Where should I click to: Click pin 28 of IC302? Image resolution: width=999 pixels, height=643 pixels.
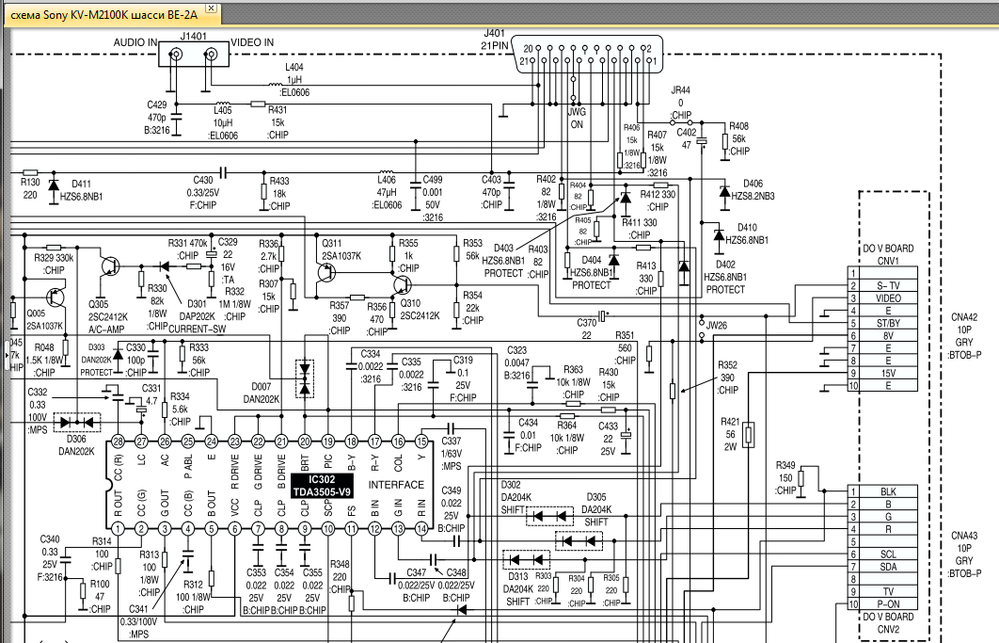click(x=118, y=442)
